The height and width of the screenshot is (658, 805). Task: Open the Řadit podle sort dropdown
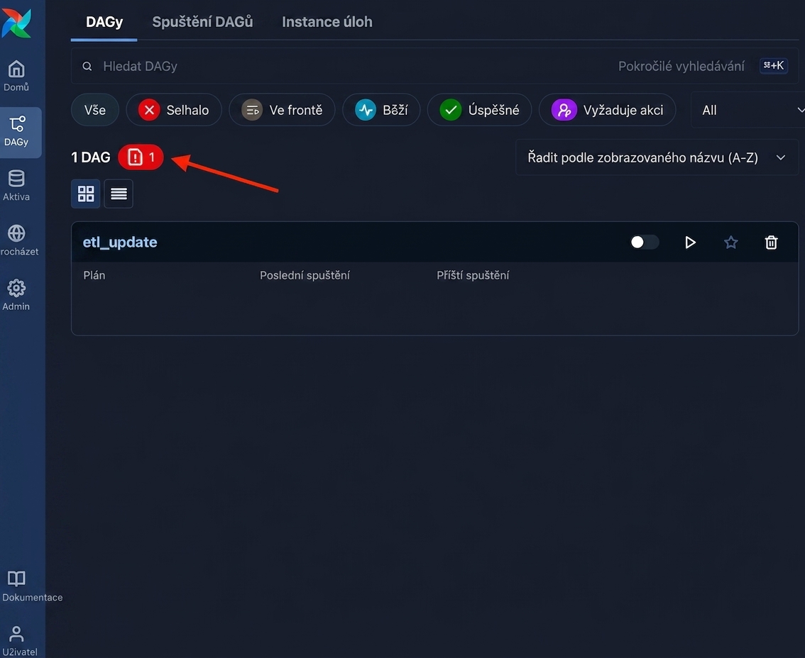click(657, 157)
